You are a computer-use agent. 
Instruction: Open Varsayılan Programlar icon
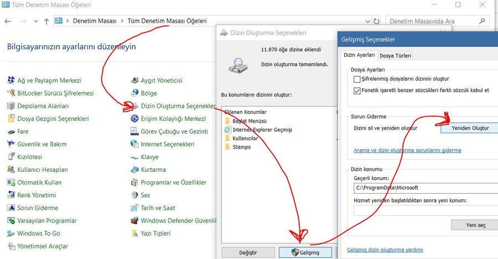(11, 220)
